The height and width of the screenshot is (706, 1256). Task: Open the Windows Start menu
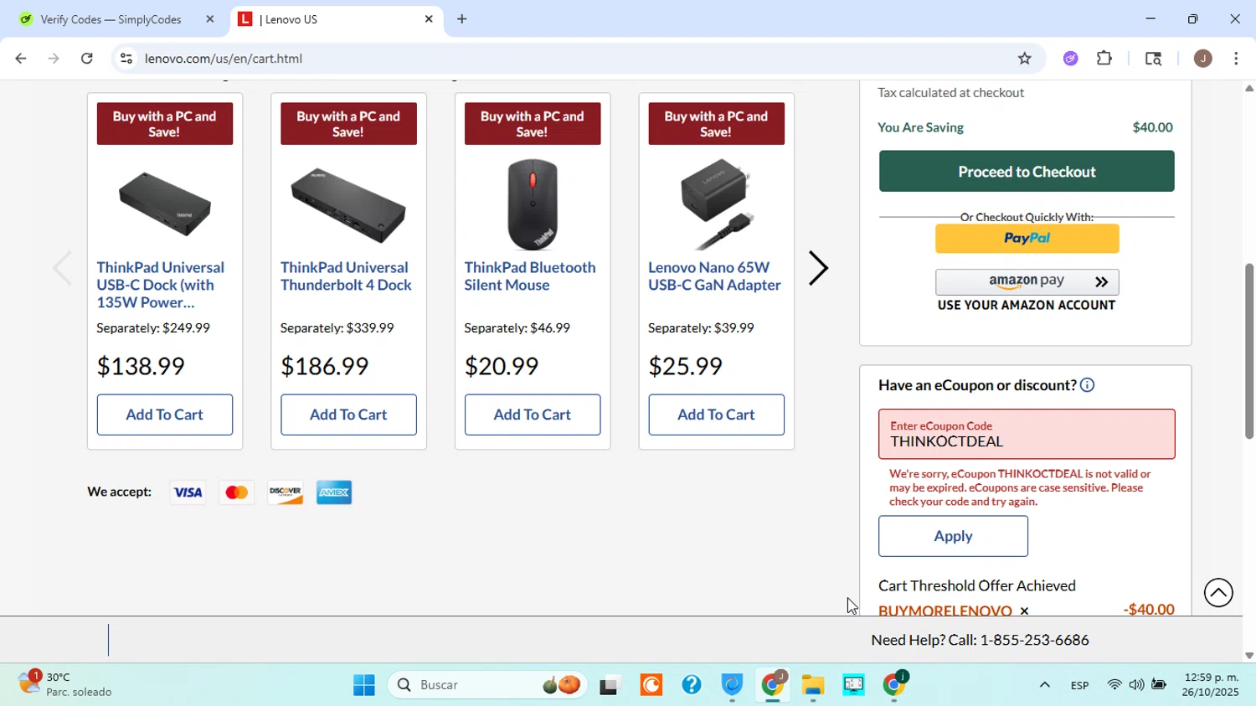click(363, 685)
